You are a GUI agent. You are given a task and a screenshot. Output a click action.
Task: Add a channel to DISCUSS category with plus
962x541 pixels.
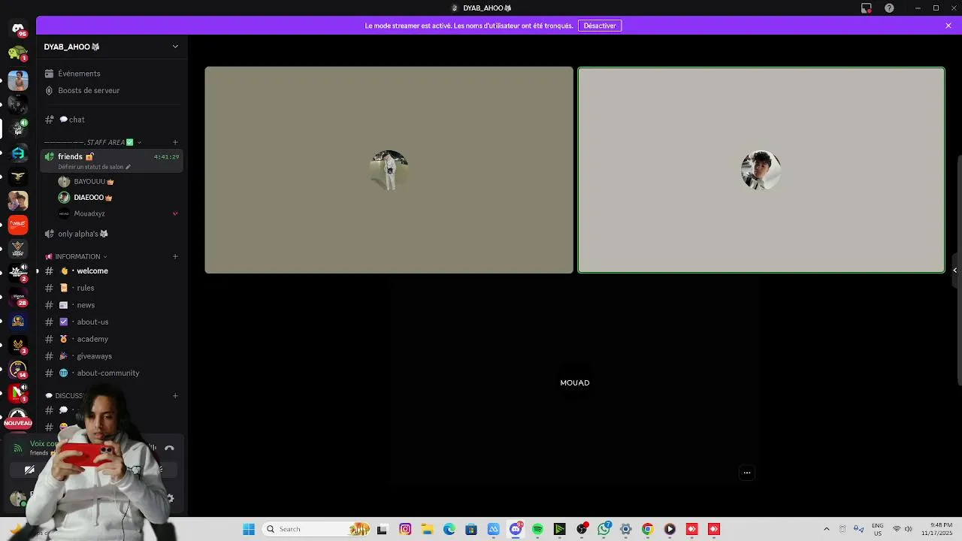pyautogui.click(x=175, y=396)
